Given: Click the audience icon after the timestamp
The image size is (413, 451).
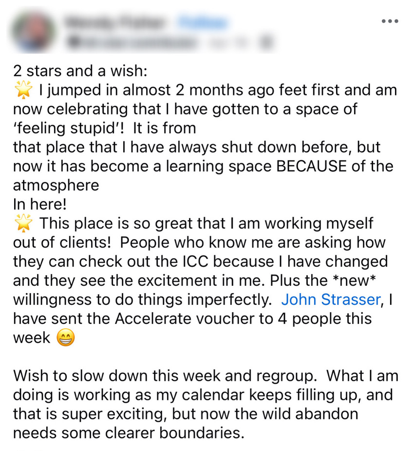Looking at the screenshot, I should pos(266,42).
